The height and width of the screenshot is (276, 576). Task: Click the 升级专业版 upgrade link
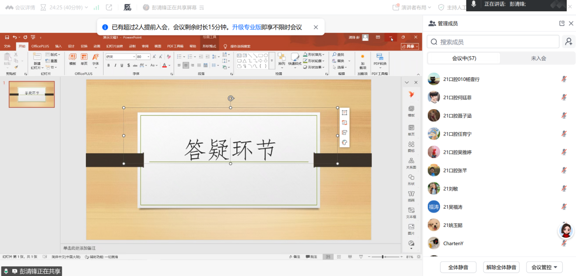tap(246, 27)
